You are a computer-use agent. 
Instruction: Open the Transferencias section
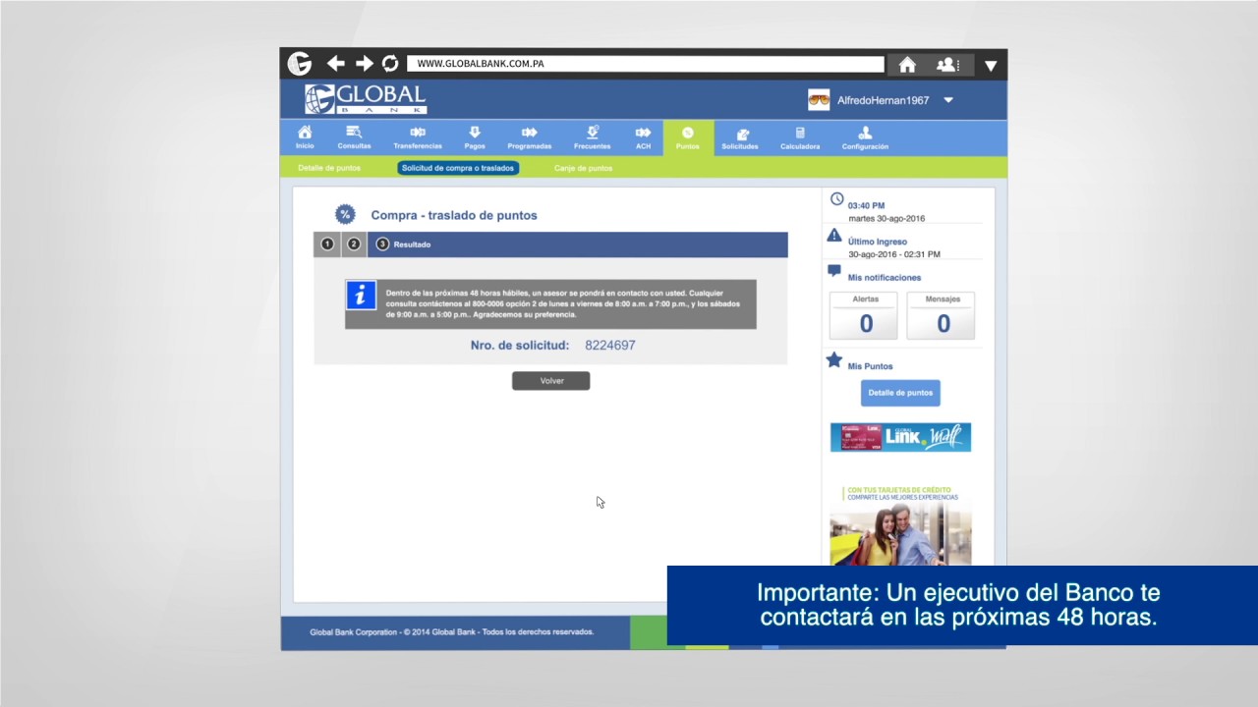click(x=418, y=137)
